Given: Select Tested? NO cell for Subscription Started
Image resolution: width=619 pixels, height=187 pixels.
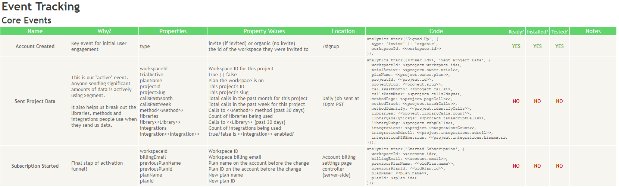Looking at the screenshot, I should click(559, 166).
